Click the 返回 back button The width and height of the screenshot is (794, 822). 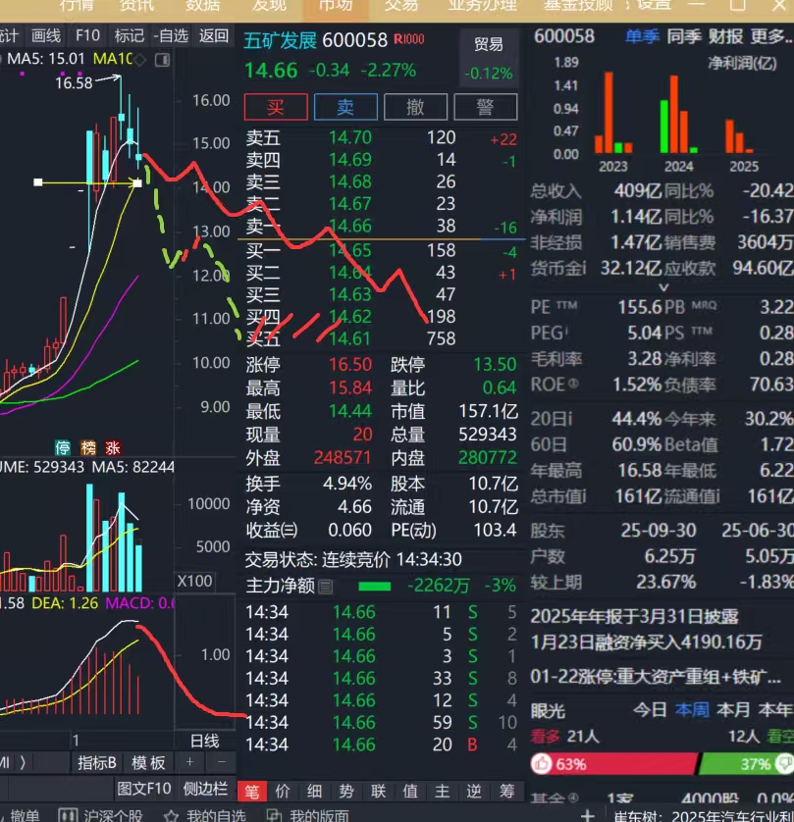(x=214, y=35)
